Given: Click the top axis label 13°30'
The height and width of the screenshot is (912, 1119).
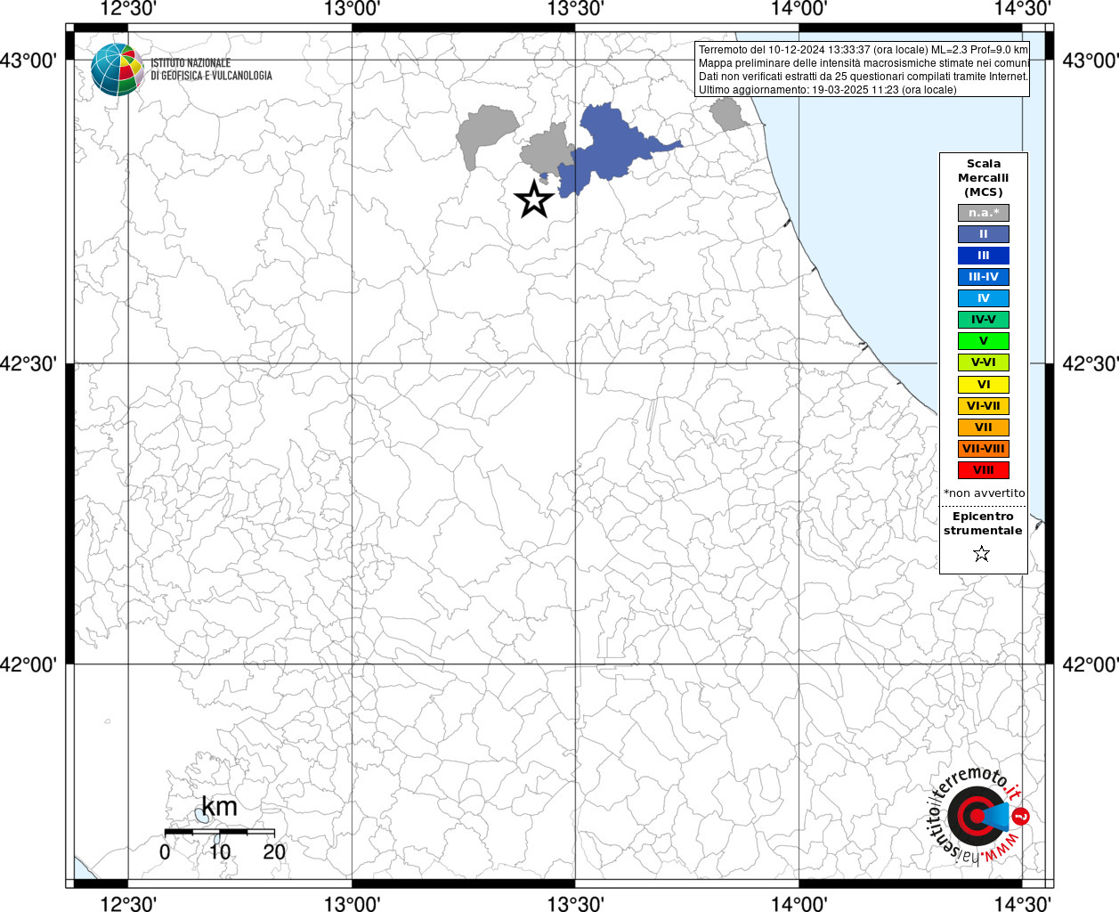Looking at the screenshot, I should pos(575,9).
